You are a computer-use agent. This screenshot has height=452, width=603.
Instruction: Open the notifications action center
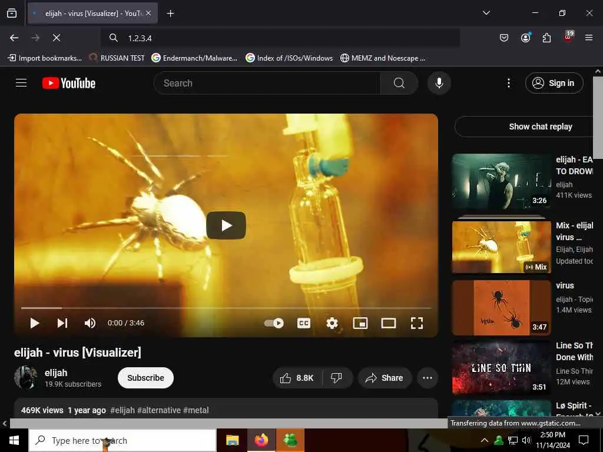pos(584,440)
